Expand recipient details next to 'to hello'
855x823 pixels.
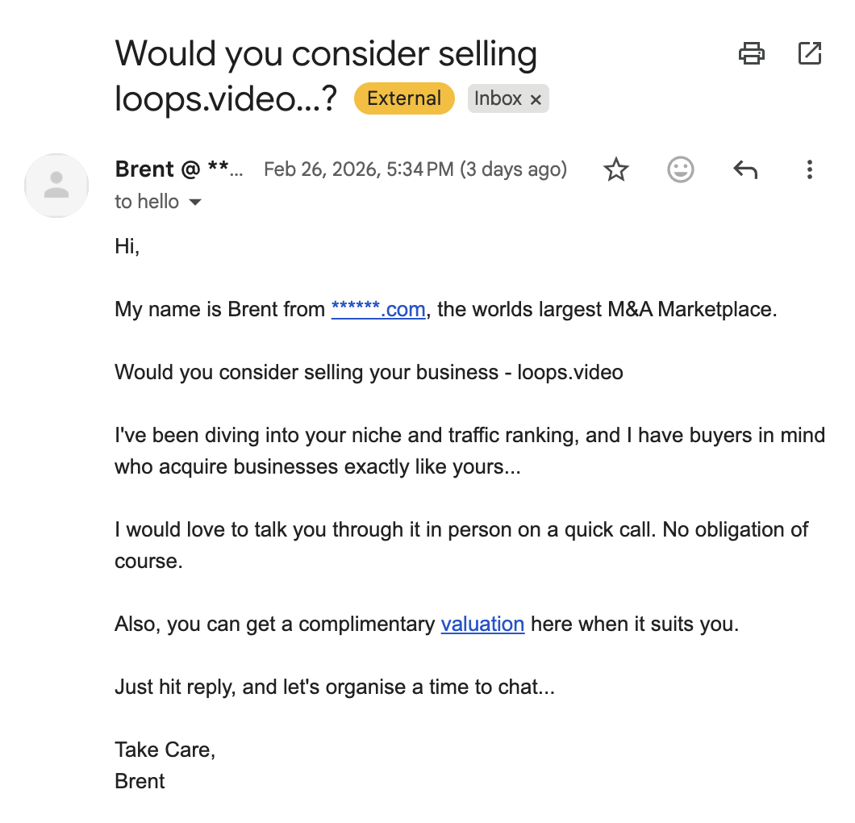[x=194, y=202]
